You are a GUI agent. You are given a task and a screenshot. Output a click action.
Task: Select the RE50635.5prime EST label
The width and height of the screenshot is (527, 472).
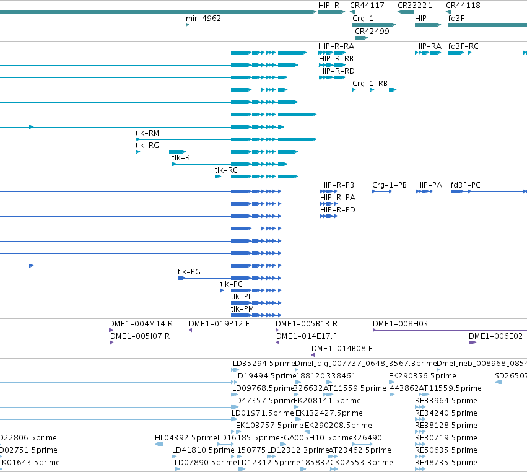click(446, 451)
